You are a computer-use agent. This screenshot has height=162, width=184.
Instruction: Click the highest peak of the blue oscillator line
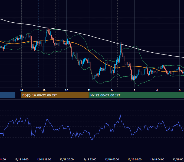click(120, 115)
